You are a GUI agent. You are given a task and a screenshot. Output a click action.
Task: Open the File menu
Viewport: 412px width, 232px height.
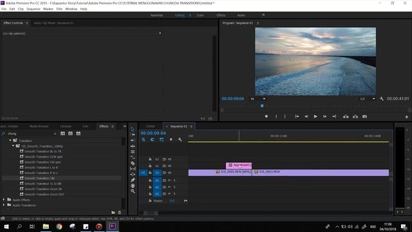pos(4,9)
